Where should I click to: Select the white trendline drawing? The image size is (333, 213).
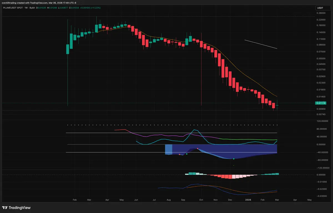pos(261,44)
